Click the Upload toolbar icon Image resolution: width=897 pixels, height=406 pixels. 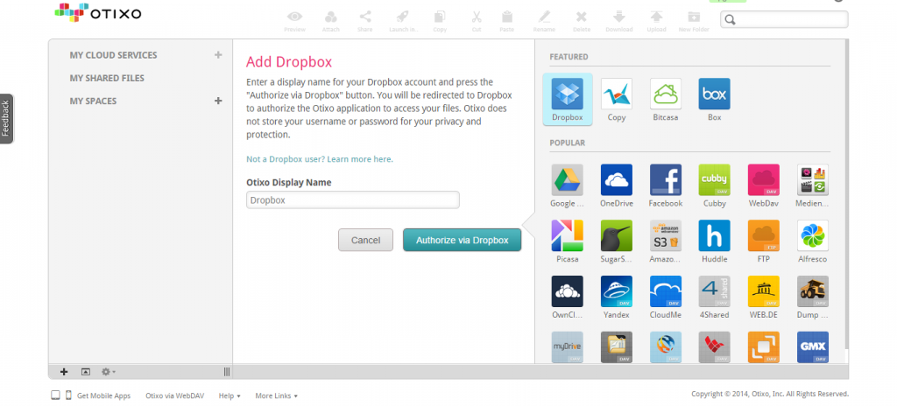[655, 20]
